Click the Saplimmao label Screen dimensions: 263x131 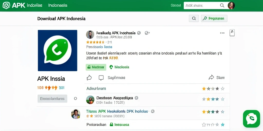(116, 78)
